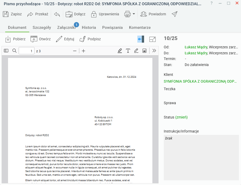241x185 pixels.
Task: Click Łukasz Mądry link in Od row
Action: click(x=196, y=47)
